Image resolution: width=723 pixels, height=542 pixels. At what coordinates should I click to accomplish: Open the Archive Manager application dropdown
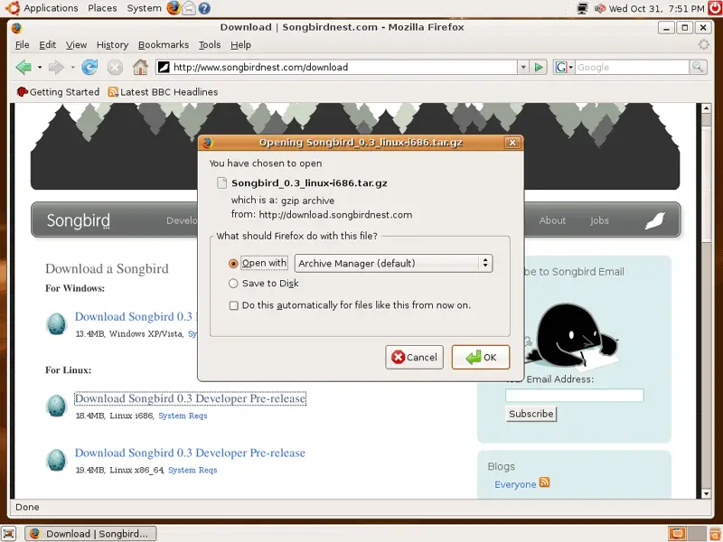coord(393,263)
